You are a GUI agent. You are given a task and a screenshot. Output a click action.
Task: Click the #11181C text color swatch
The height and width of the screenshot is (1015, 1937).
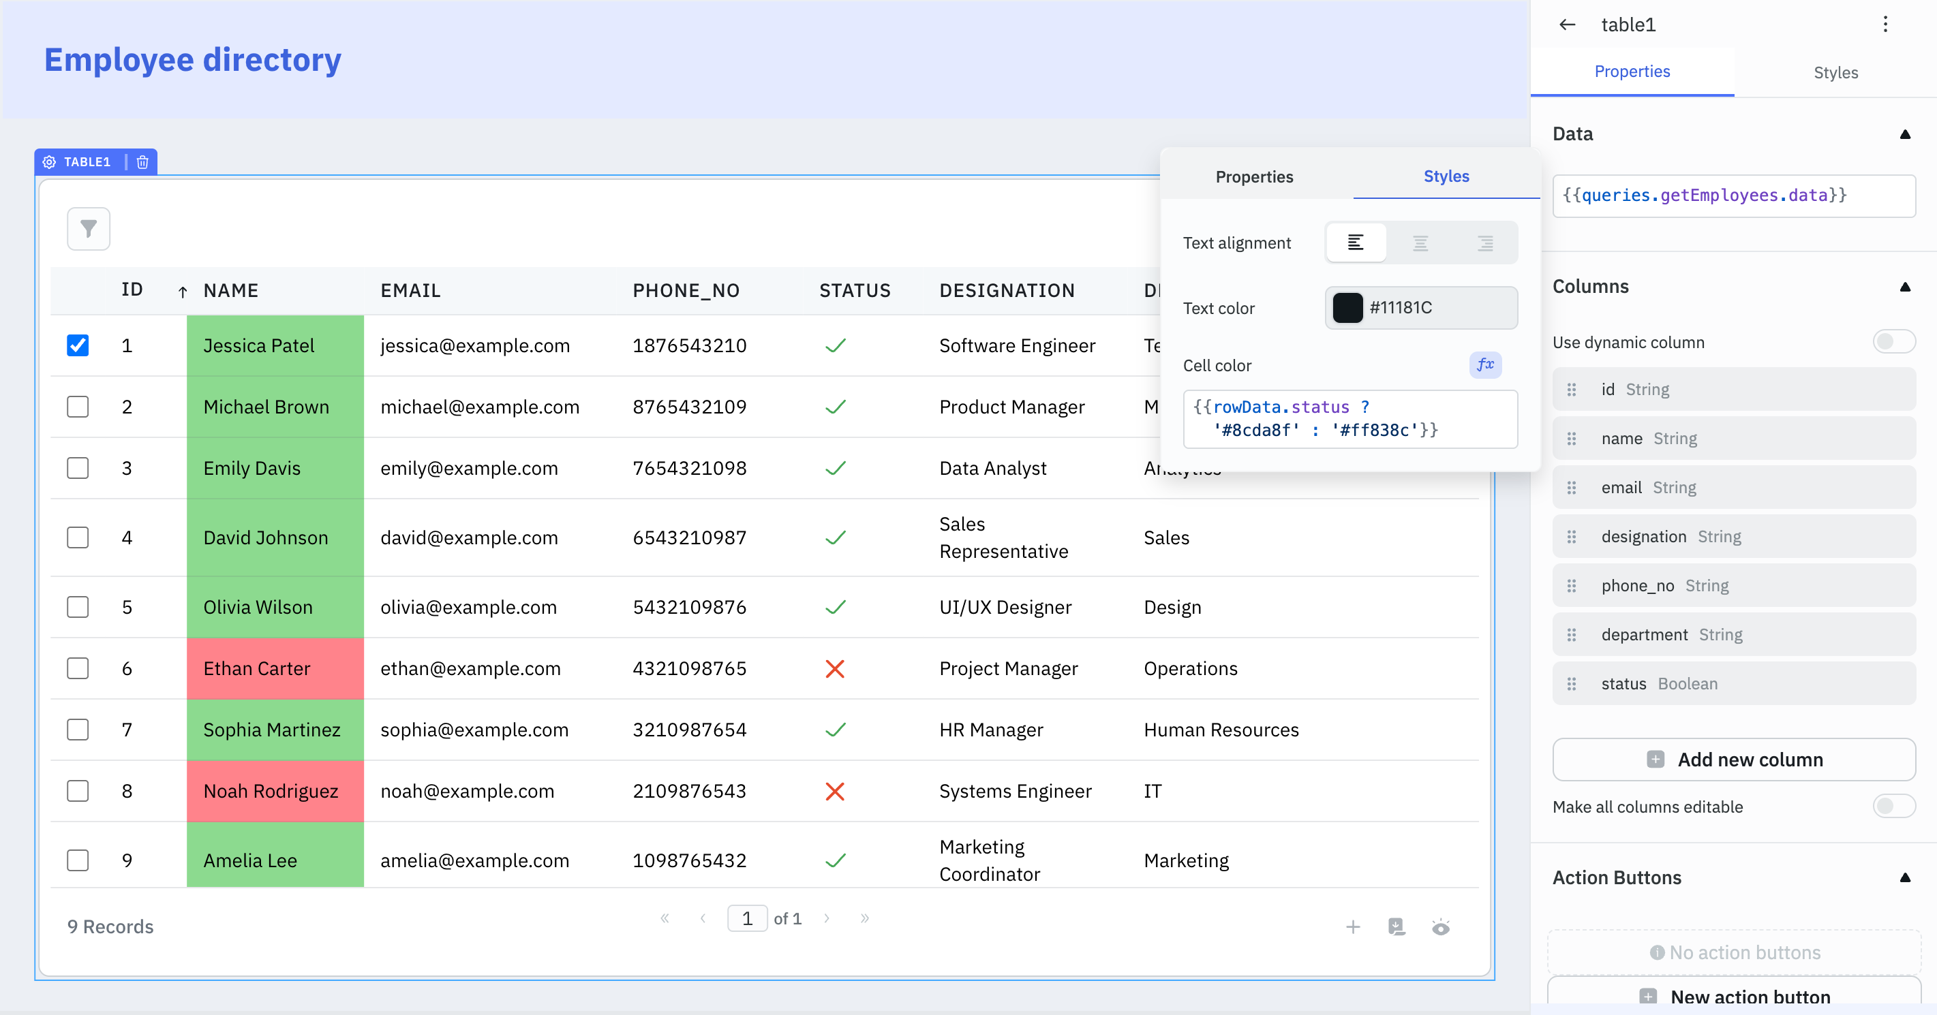coord(1347,307)
